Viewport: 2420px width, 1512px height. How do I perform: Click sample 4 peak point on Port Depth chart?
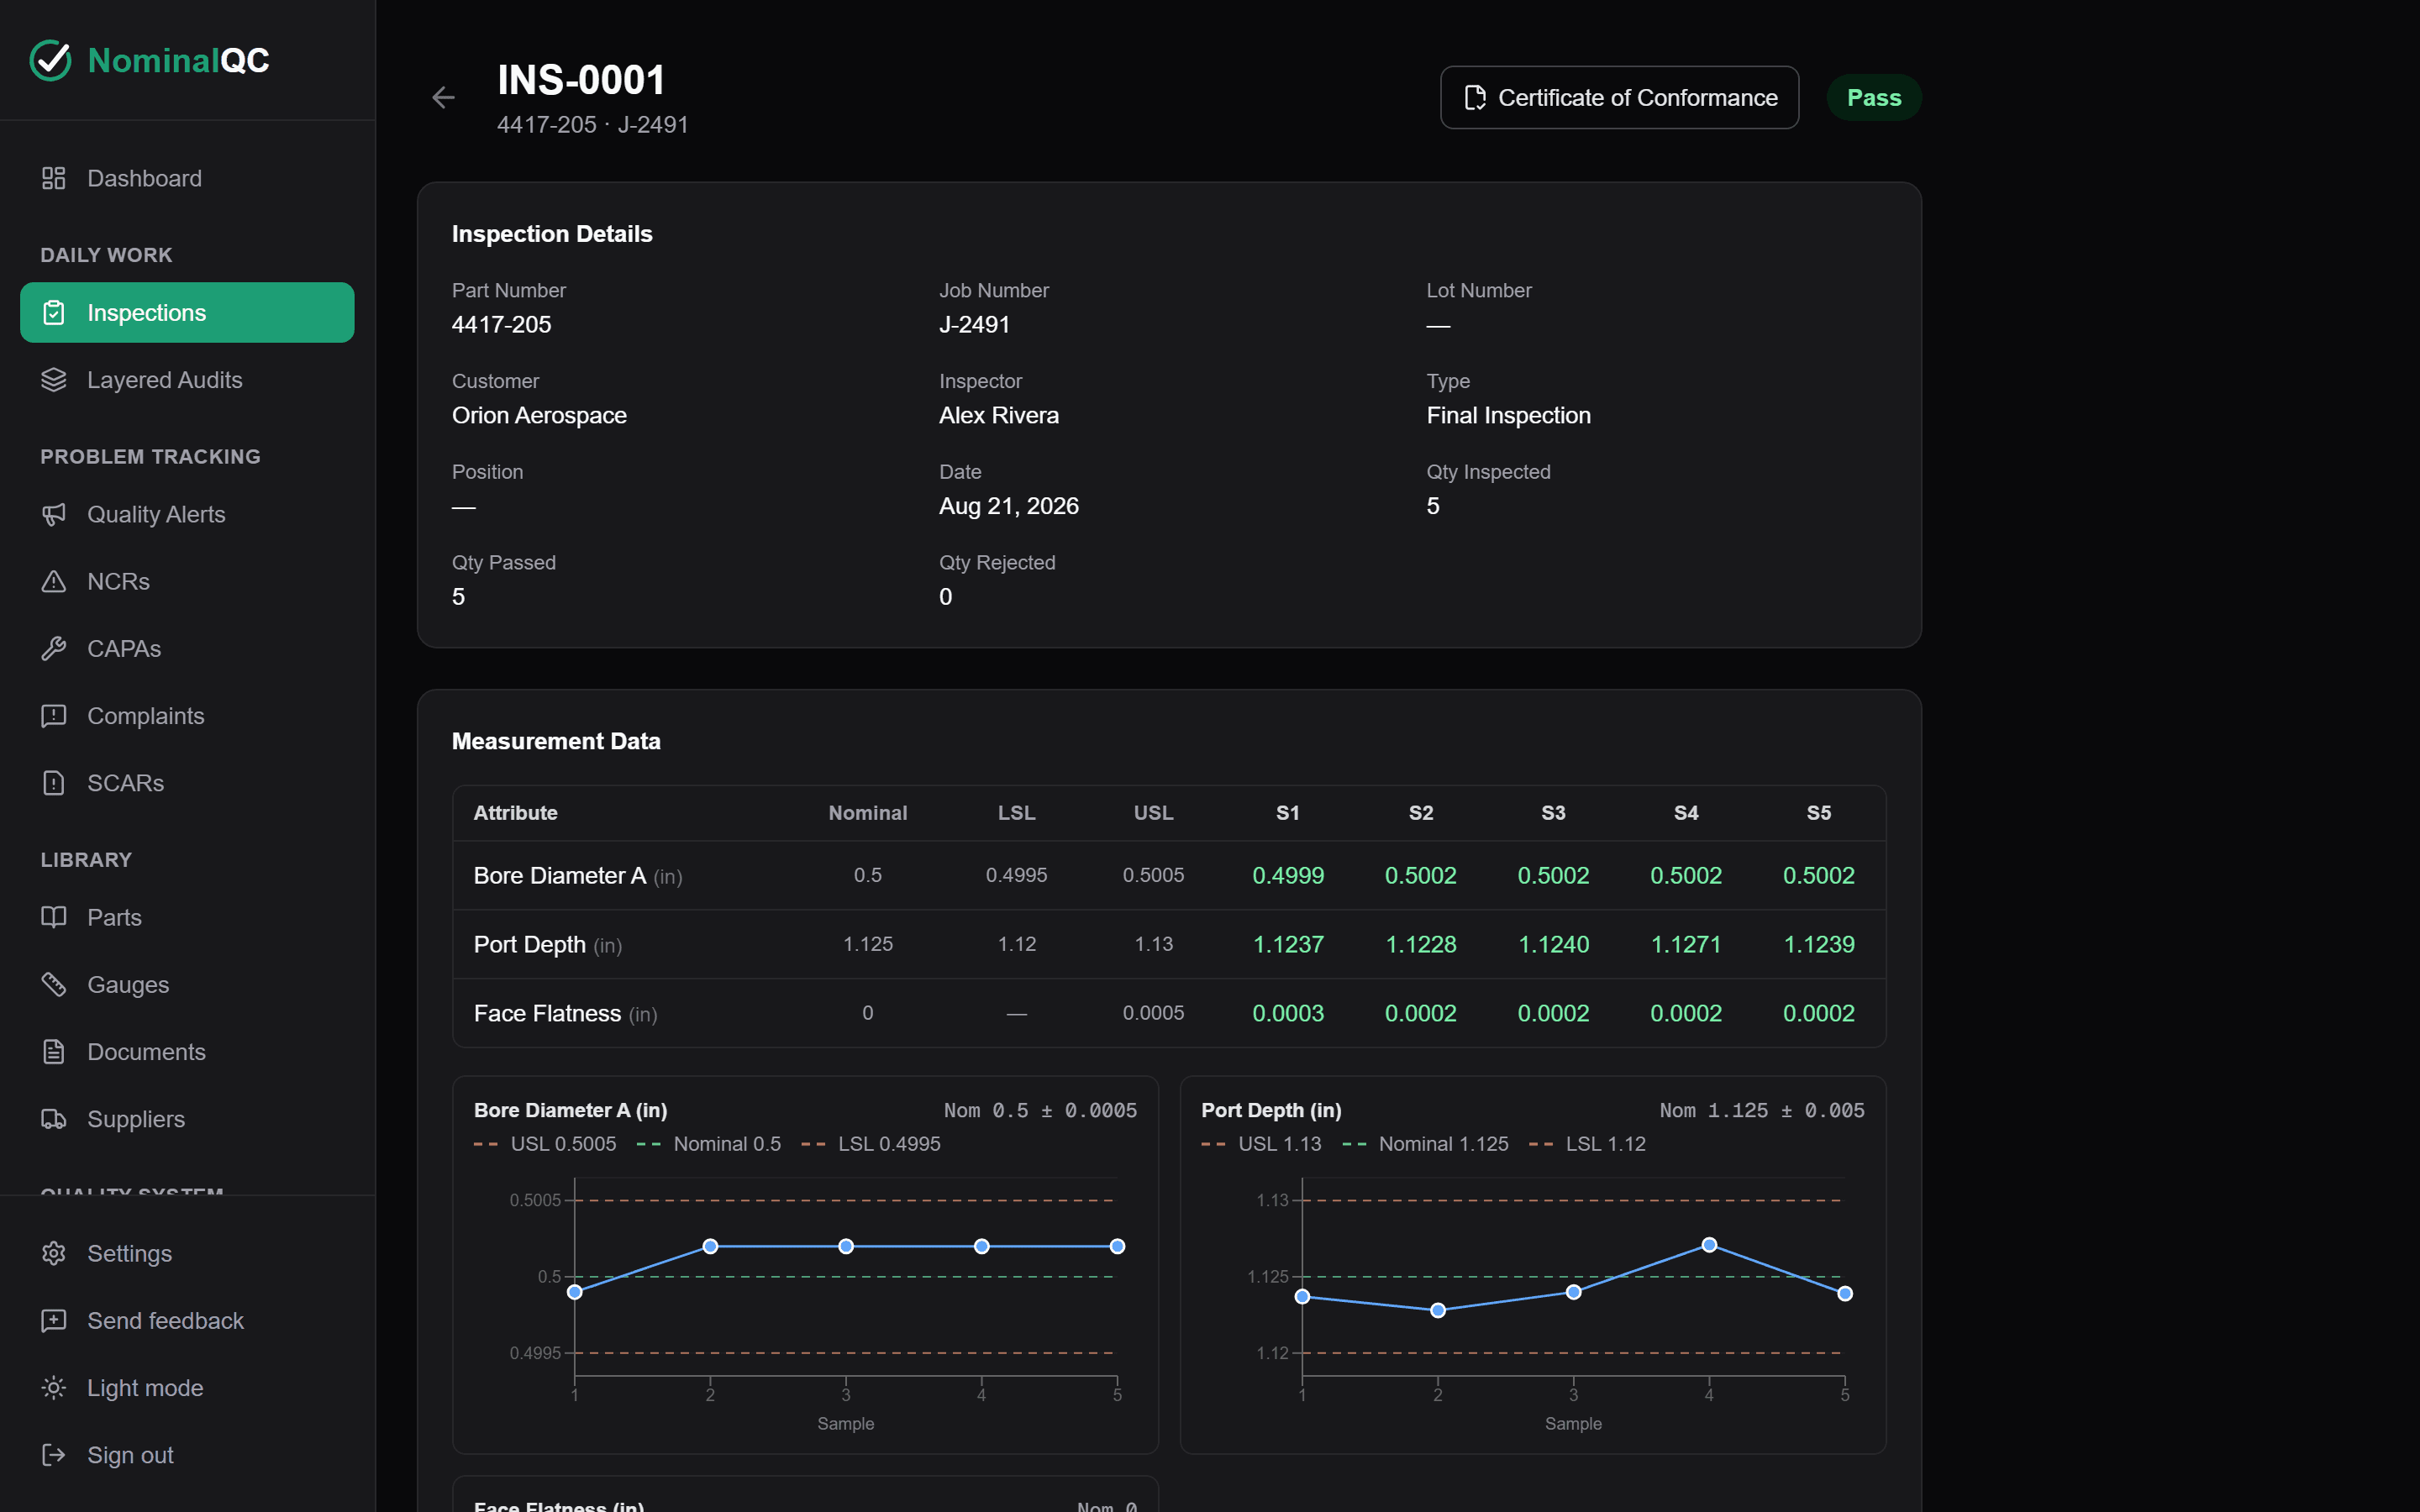pos(1709,1245)
